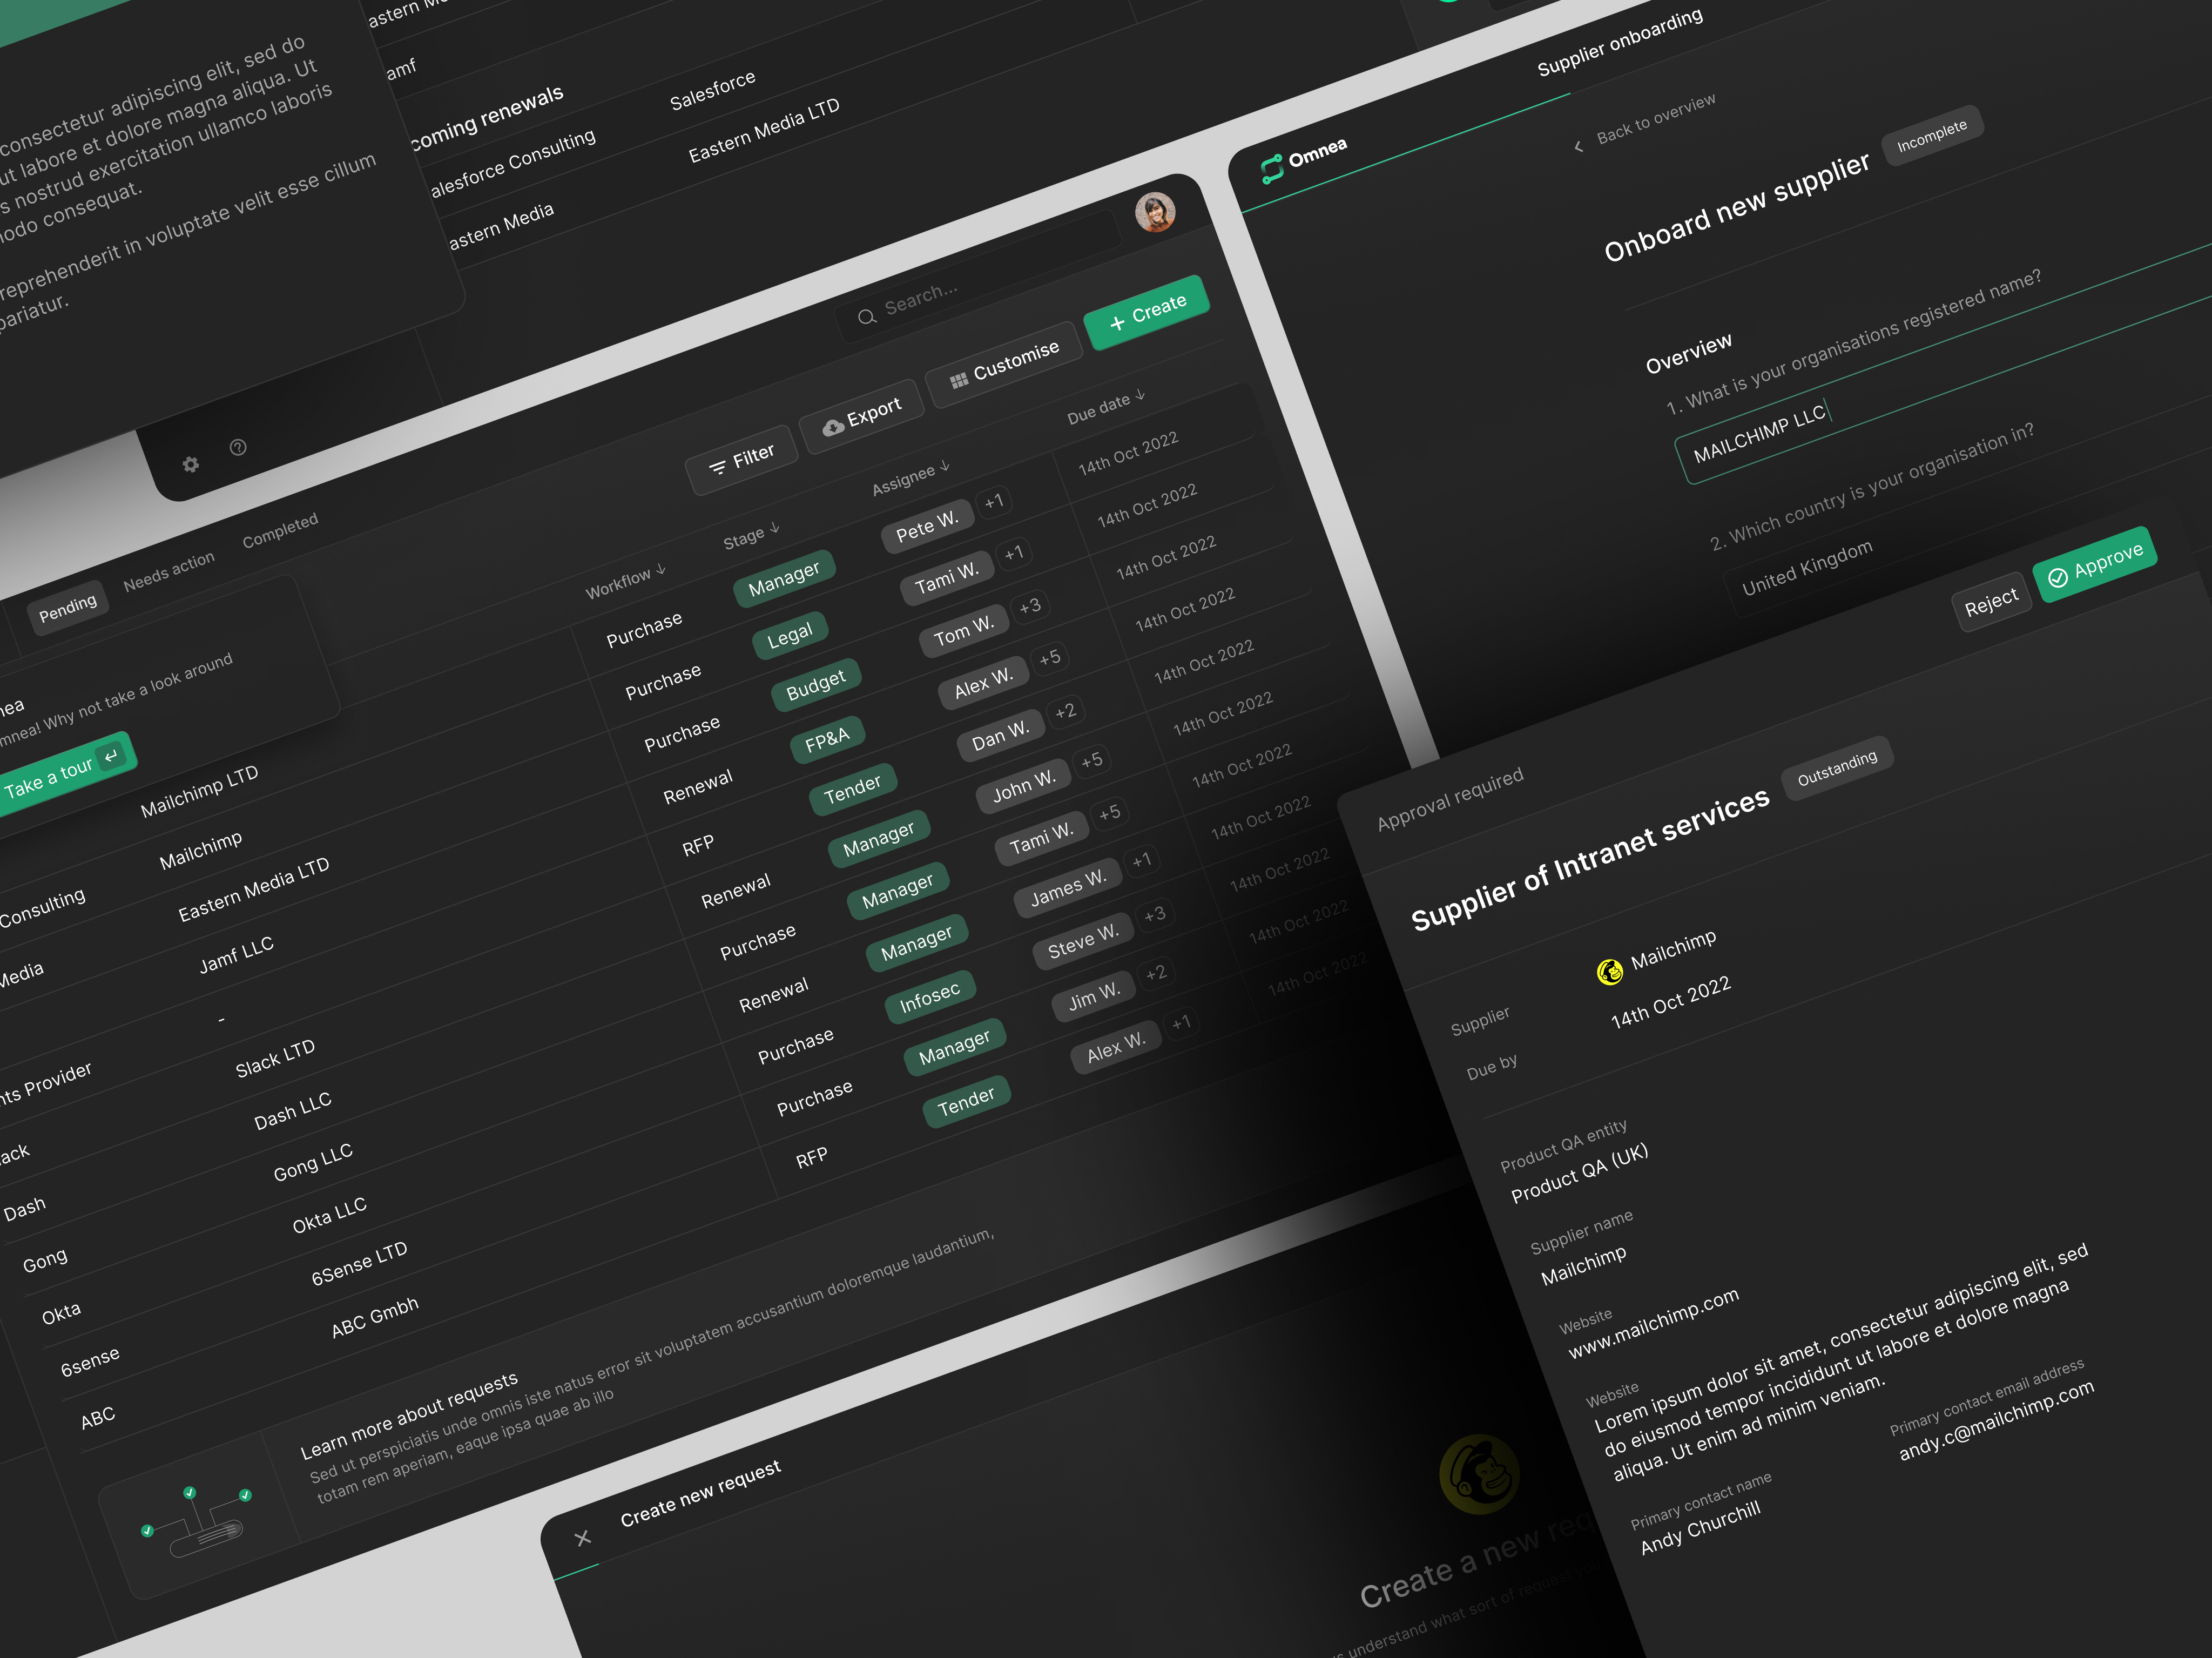Open settings via the gear icon
This screenshot has width=2212, height=1658.
[190, 465]
